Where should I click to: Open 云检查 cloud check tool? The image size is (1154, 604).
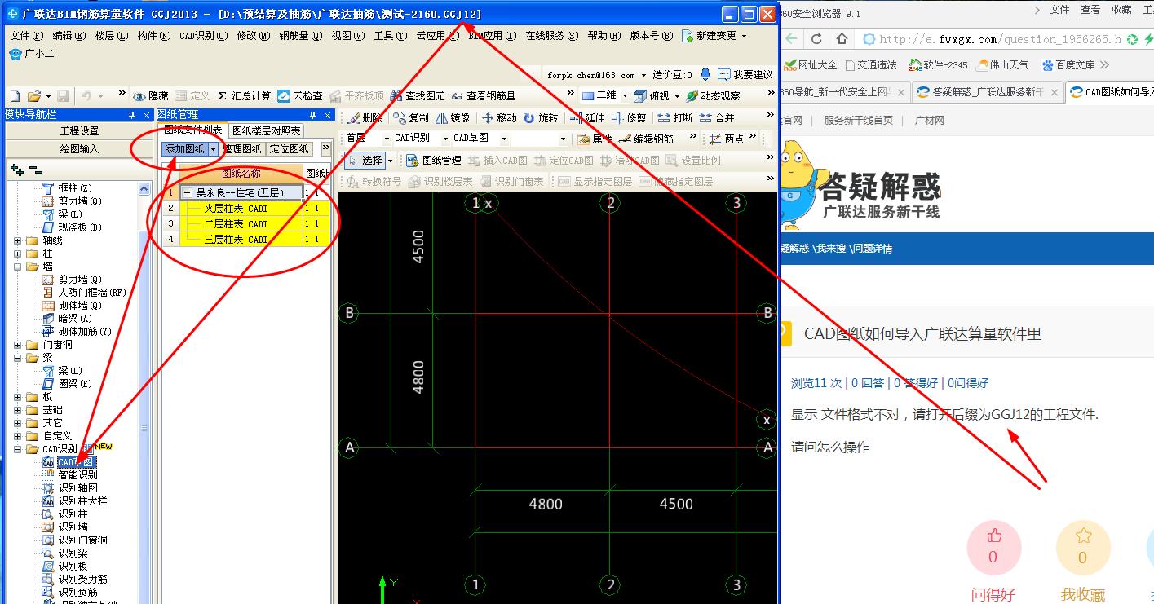[x=300, y=95]
